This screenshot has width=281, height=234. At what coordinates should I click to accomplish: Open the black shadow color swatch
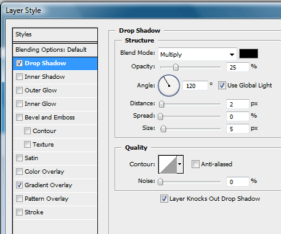(248, 54)
